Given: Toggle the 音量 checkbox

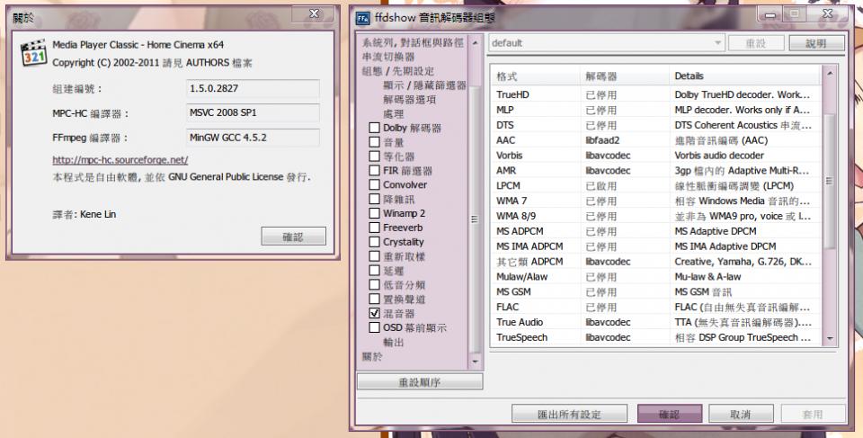Looking at the screenshot, I should (x=374, y=142).
